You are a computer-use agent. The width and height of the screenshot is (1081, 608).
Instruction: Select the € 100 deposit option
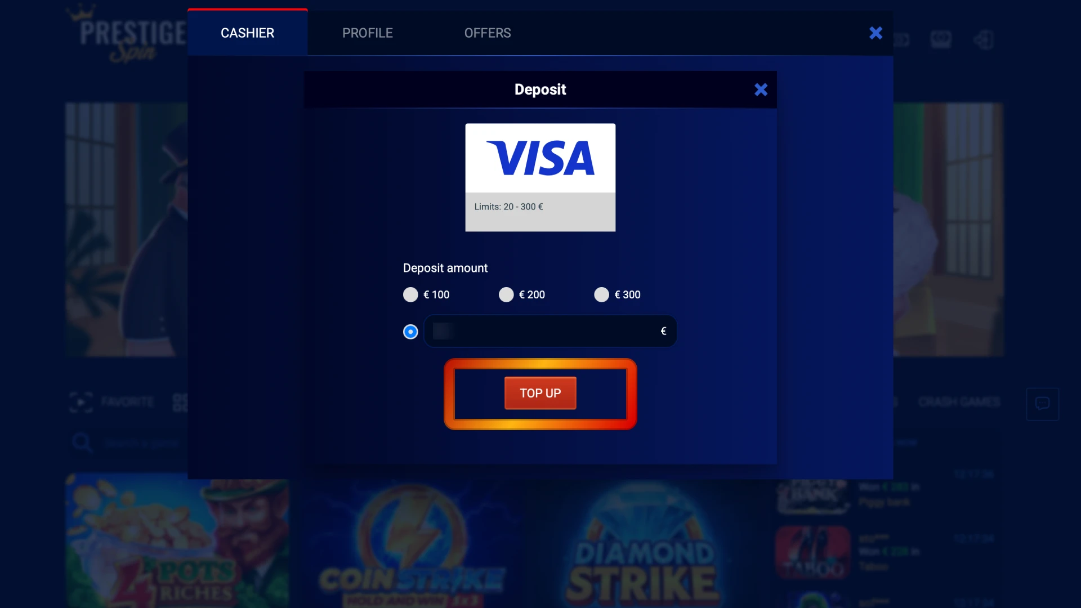426,294
